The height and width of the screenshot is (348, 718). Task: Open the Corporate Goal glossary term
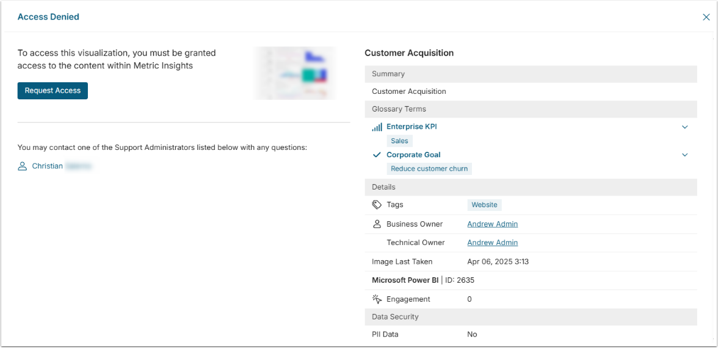tap(413, 155)
